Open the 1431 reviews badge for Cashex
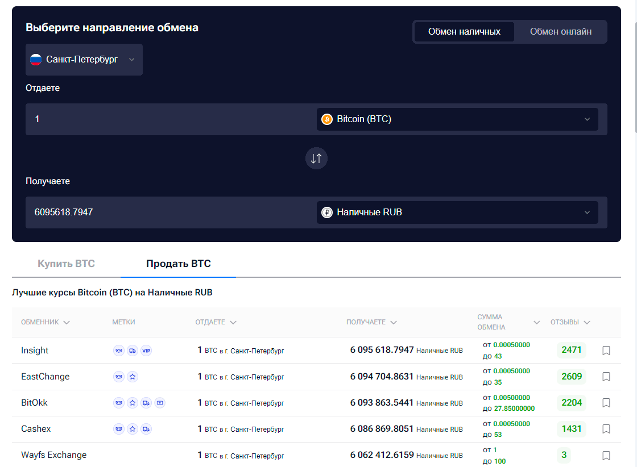 point(571,429)
